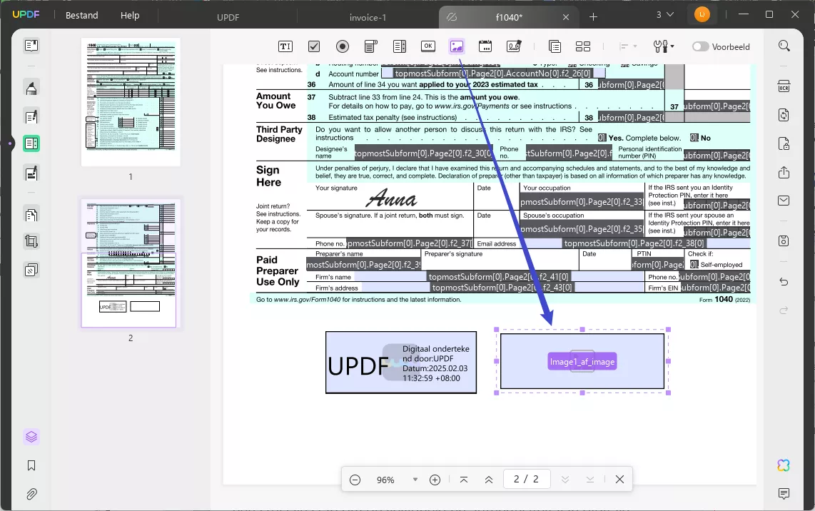The height and width of the screenshot is (511, 815).
Task: Switch to Reader mode icon
Action: pyautogui.click(x=31, y=46)
